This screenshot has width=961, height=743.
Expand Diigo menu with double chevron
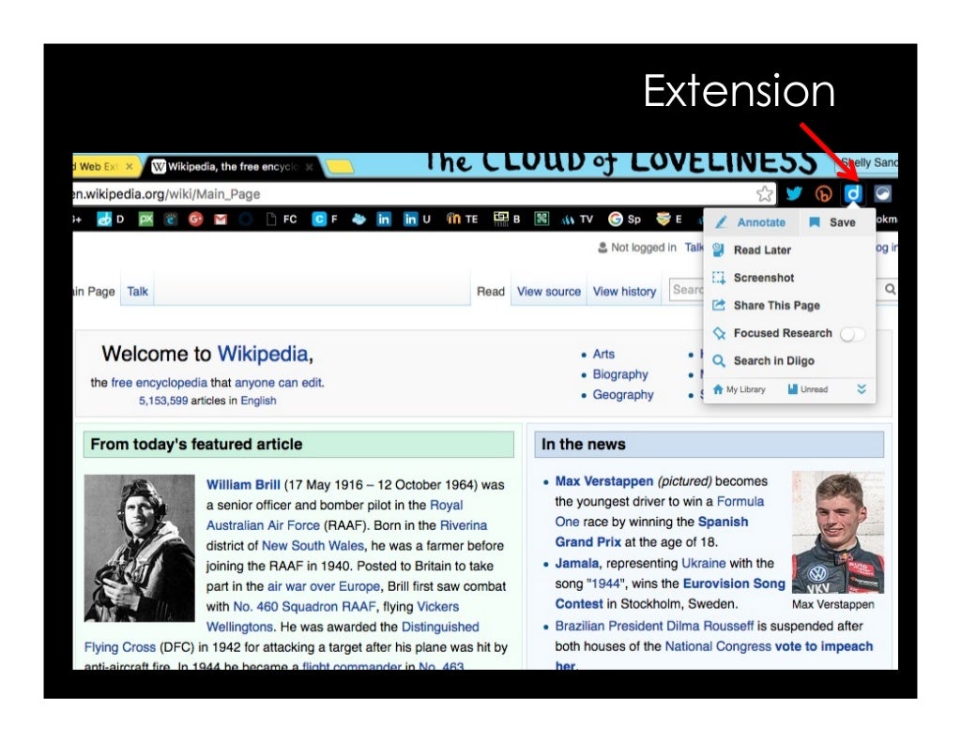(x=862, y=389)
